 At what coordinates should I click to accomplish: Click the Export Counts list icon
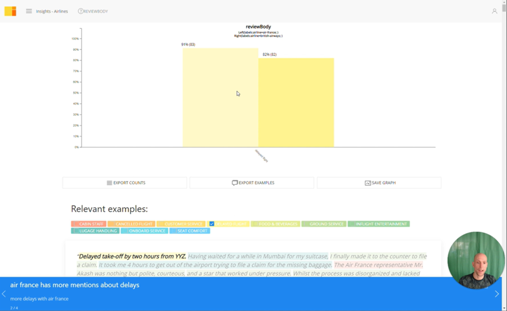[x=109, y=183]
